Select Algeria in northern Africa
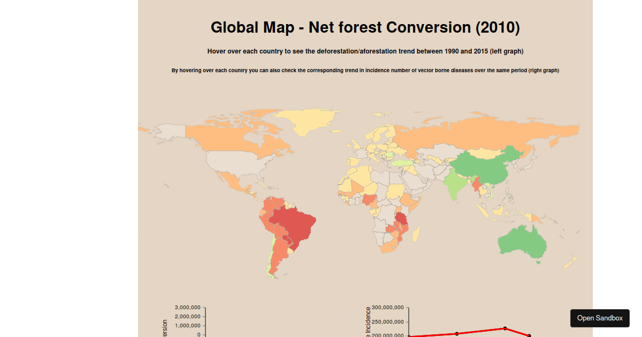Image resolution: width=642 pixels, height=337 pixels. click(362, 177)
